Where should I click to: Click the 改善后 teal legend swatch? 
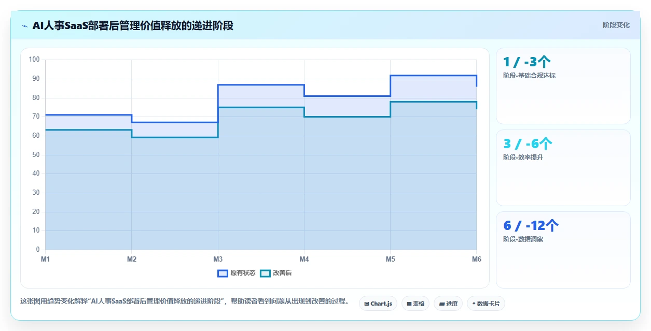pos(265,273)
